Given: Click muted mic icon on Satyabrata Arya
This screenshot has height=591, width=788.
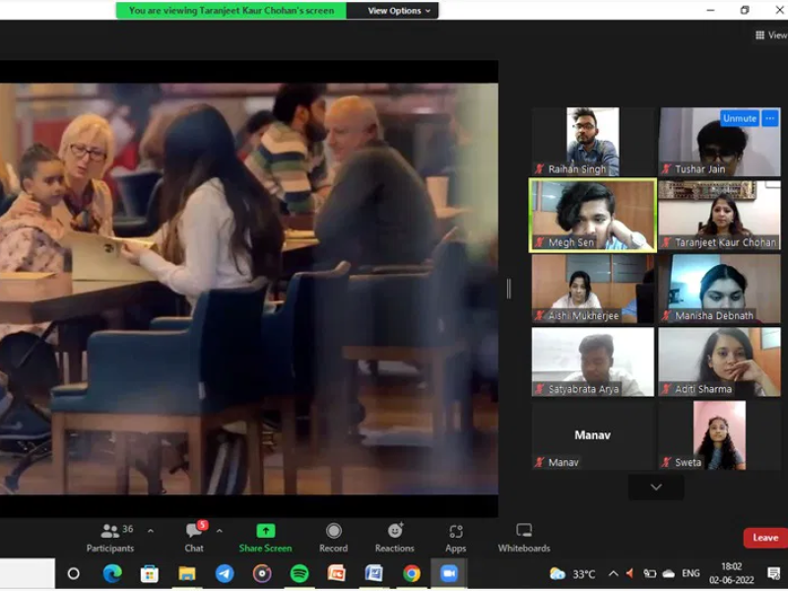Looking at the screenshot, I should tap(539, 388).
